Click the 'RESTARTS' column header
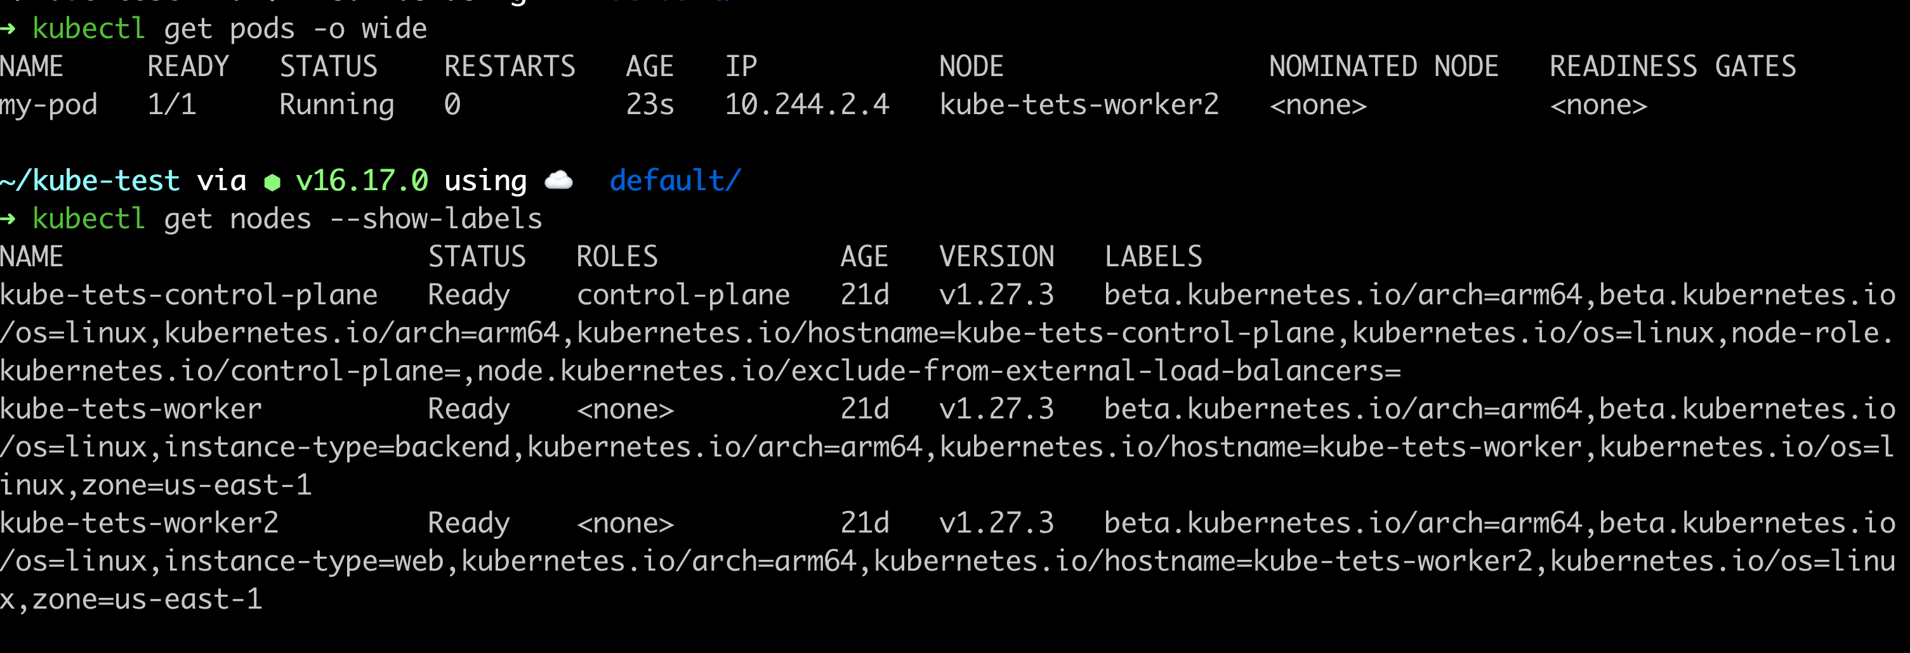Image resolution: width=1910 pixels, height=653 pixels. tap(510, 67)
